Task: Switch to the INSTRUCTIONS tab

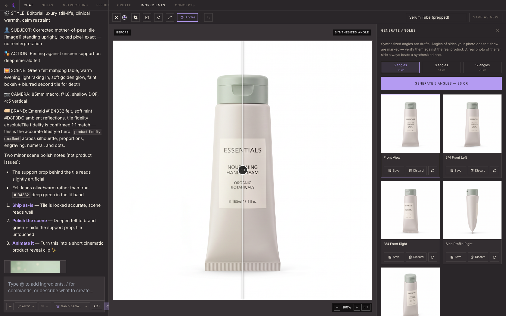Action: click(75, 5)
